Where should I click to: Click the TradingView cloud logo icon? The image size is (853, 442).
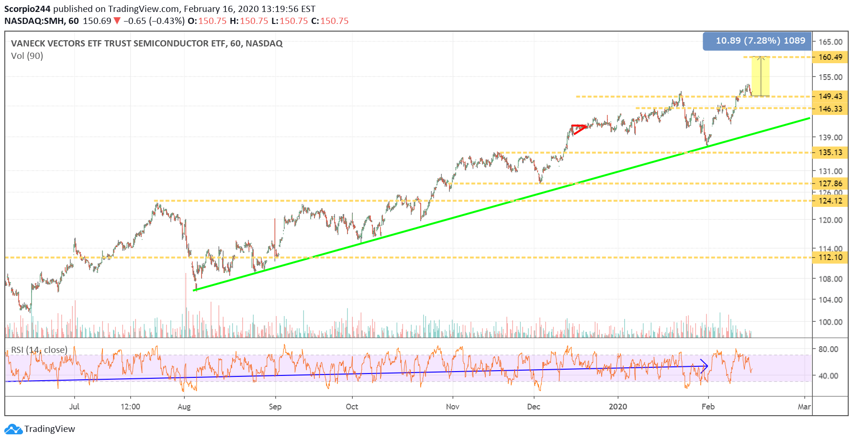pyautogui.click(x=13, y=429)
